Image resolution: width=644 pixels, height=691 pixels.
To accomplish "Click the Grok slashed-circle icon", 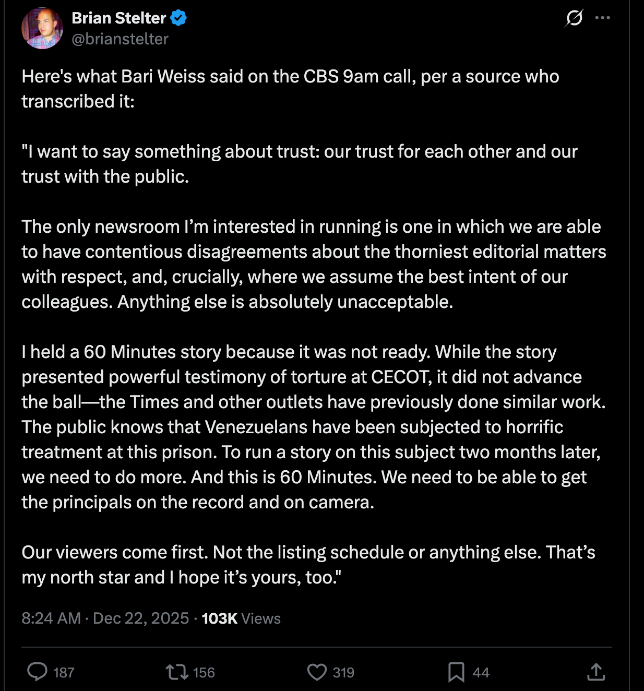I will coord(574,18).
